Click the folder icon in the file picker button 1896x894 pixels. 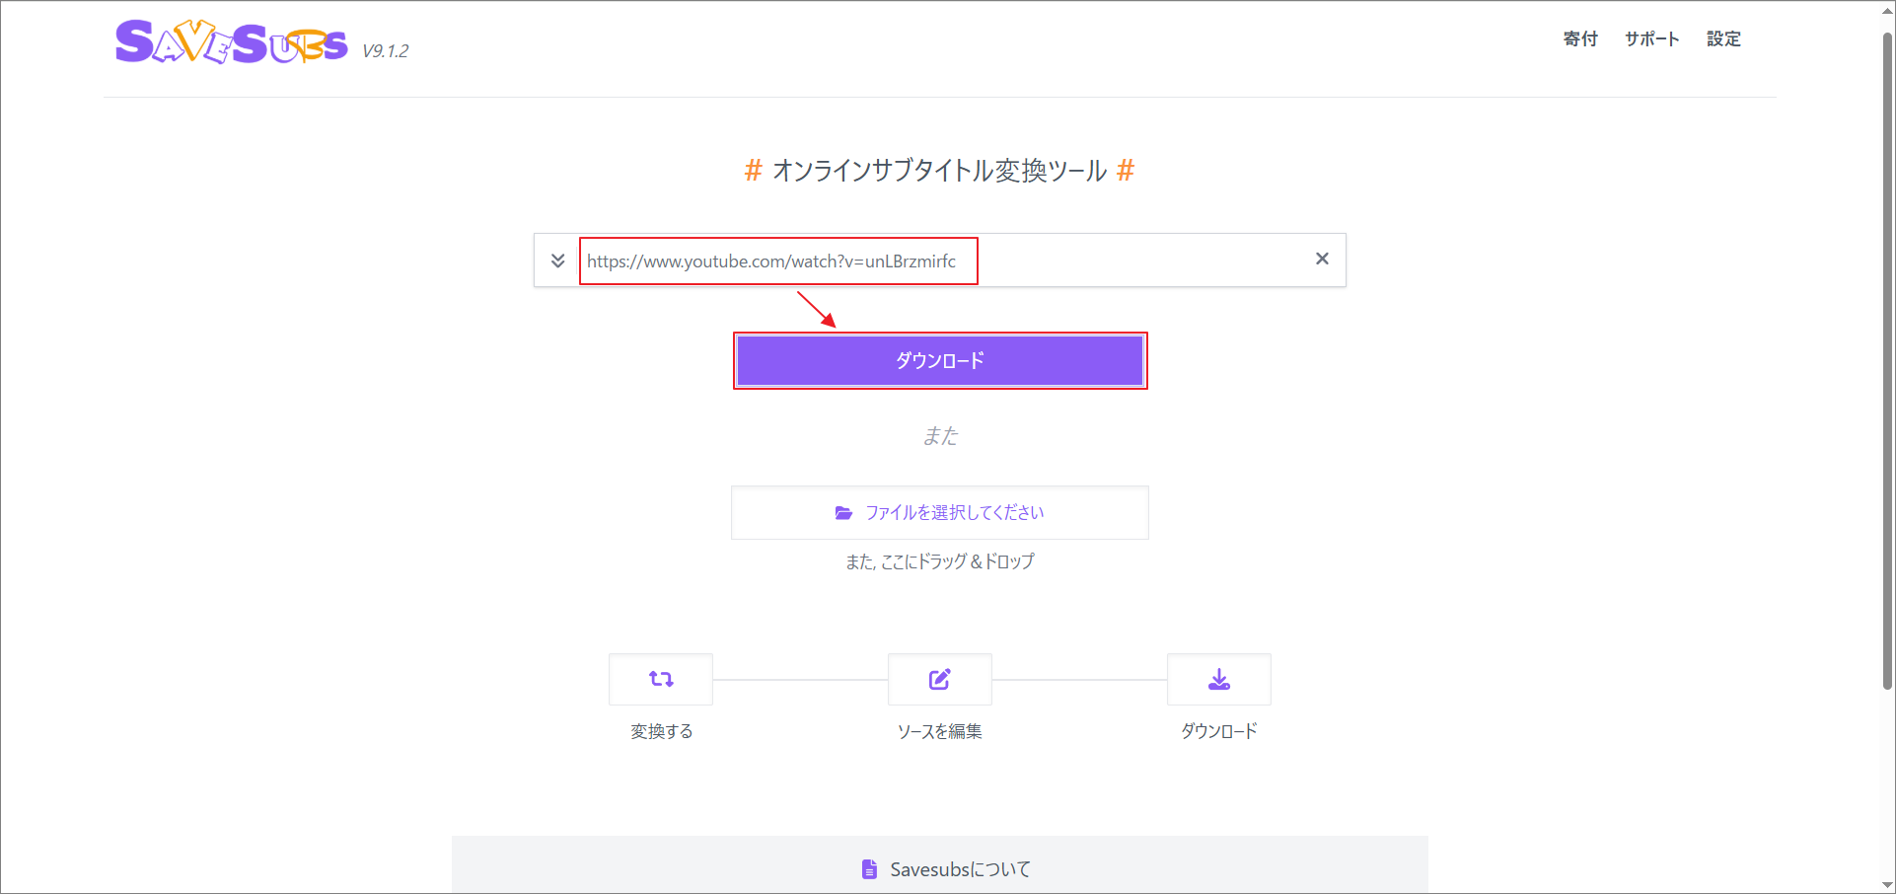click(844, 512)
